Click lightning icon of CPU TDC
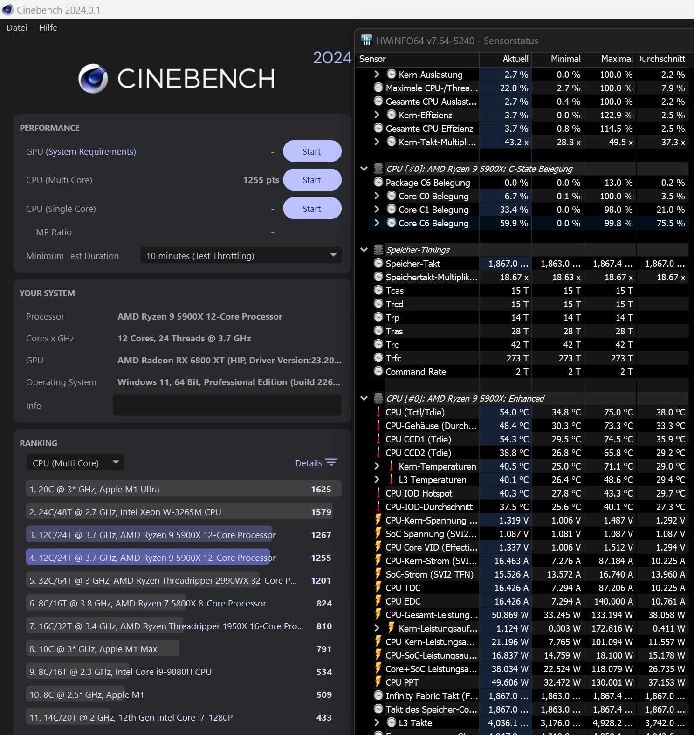The height and width of the screenshot is (735, 694). (378, 587)
